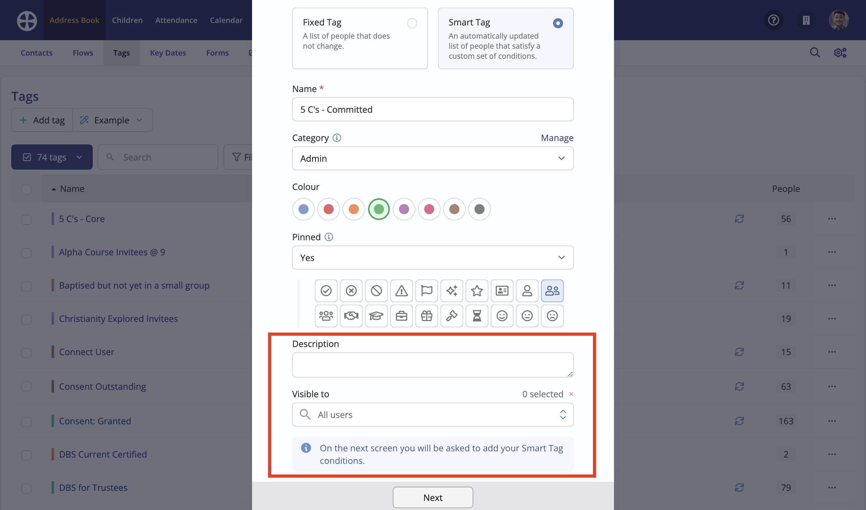Select the check-circle tag icon
866x510 pixels.
[326, 291]
